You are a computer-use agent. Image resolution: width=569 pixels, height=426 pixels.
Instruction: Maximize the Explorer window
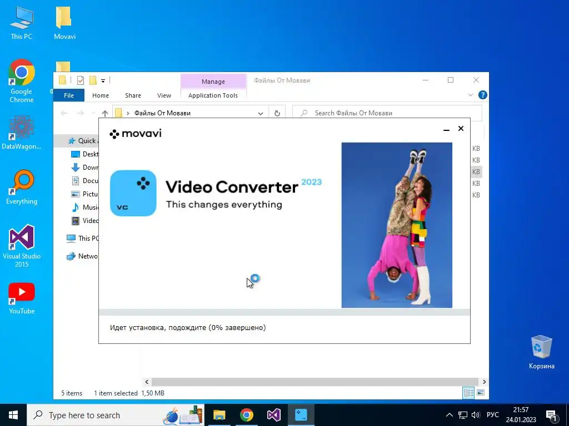point(451,80)
